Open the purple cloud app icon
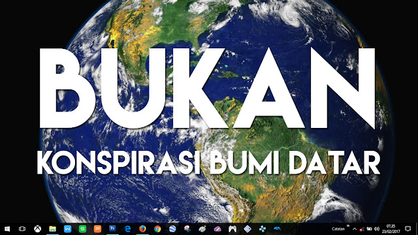 point(217,229)
